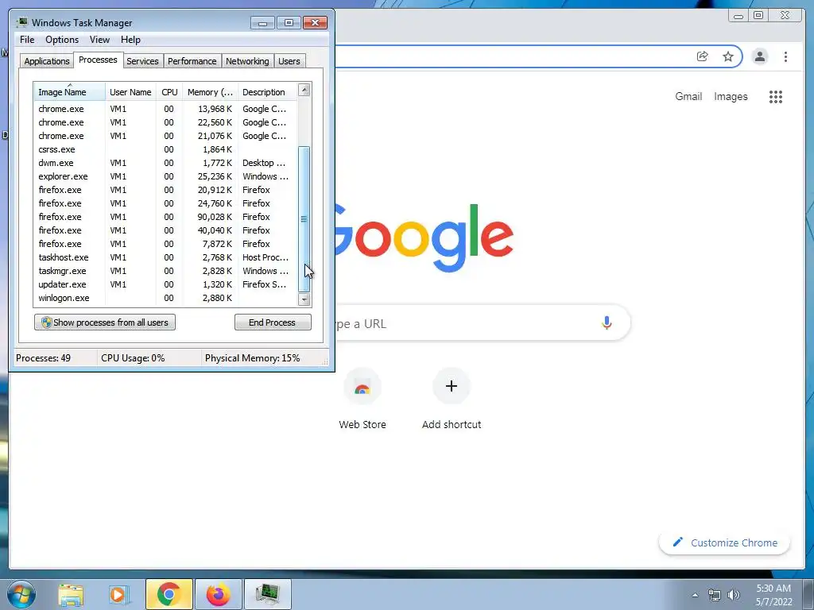Screen dimensions: 814x610
Task: Open the Google apps grid icon
Action: [x=776, y=96]
